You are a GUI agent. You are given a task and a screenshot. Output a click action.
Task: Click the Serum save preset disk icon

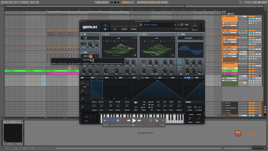141,25
